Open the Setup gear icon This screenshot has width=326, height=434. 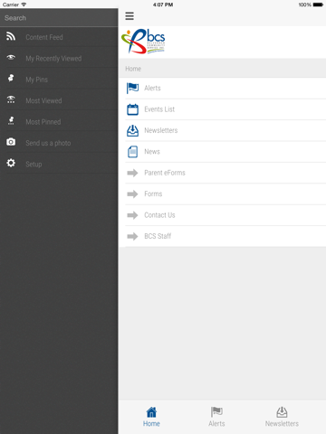pos(11,163)
